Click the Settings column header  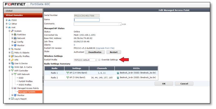click(x=77, y=68)
